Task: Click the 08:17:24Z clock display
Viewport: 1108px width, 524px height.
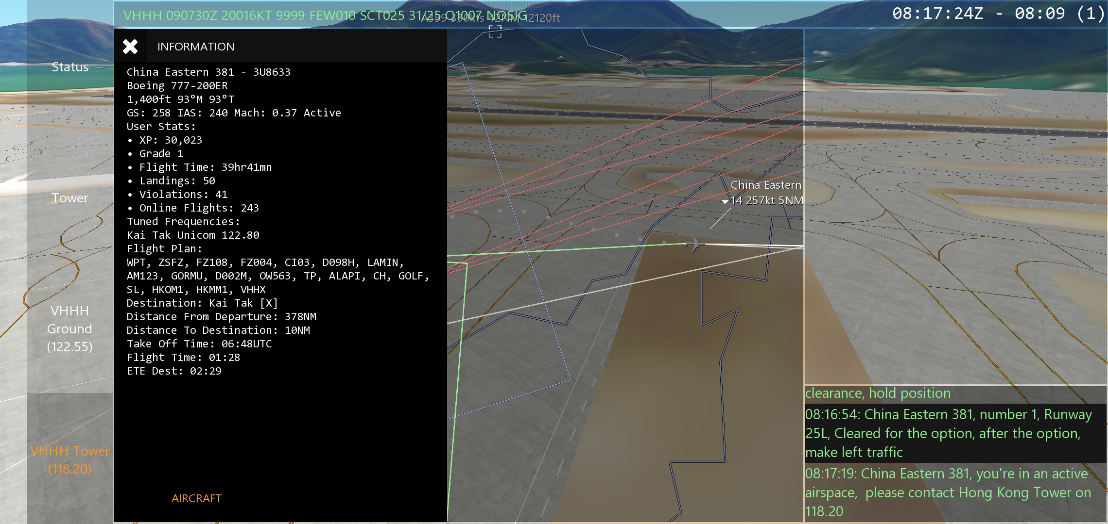Action: tap(937, 14)
